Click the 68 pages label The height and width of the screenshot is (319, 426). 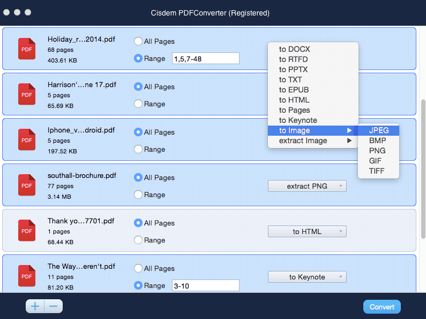[x=61, y=50]
